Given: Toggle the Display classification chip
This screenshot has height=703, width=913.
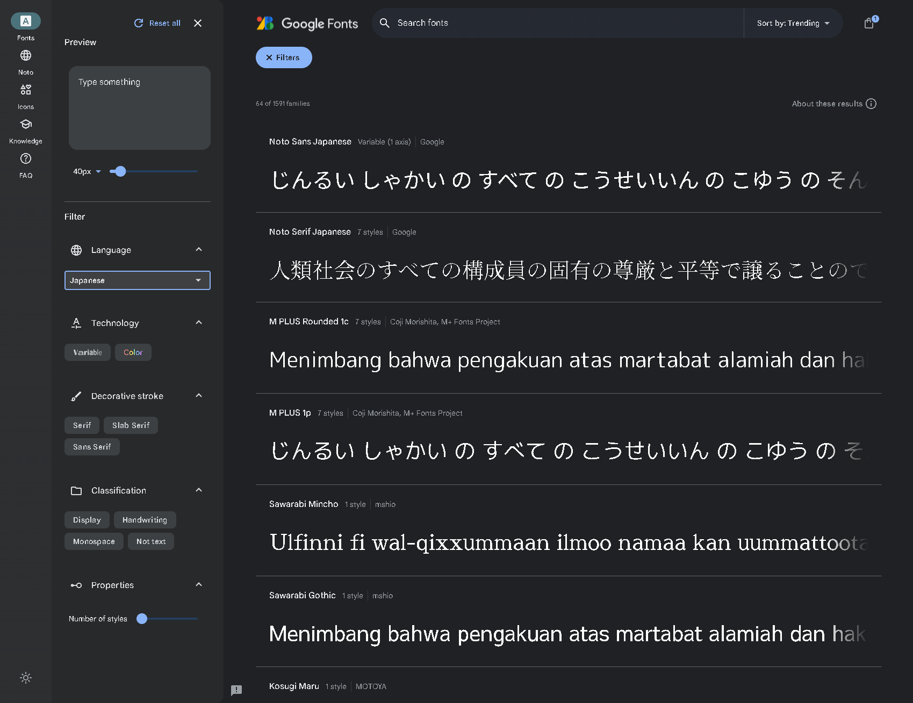Looking at the screenshot, I should click(87, 520).
